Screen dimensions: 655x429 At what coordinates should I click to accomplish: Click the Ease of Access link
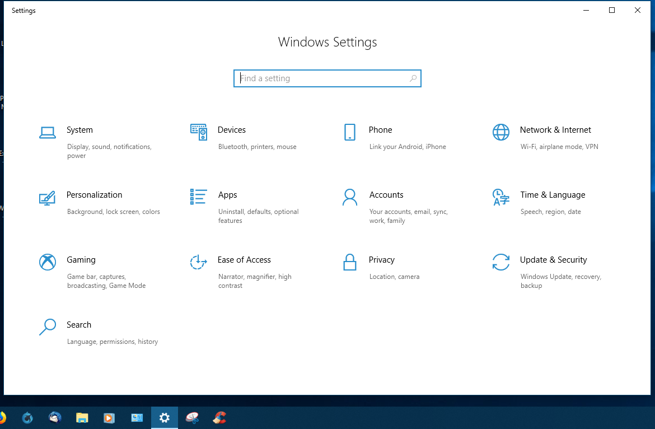pyautogui.click(x=244, y=260)
